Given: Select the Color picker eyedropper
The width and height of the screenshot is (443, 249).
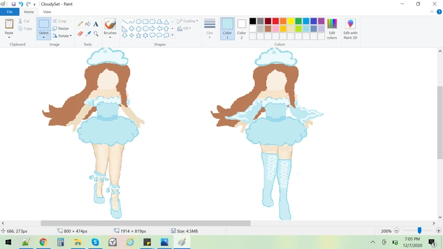Looking at the screenshot, I should coord(88,33).
